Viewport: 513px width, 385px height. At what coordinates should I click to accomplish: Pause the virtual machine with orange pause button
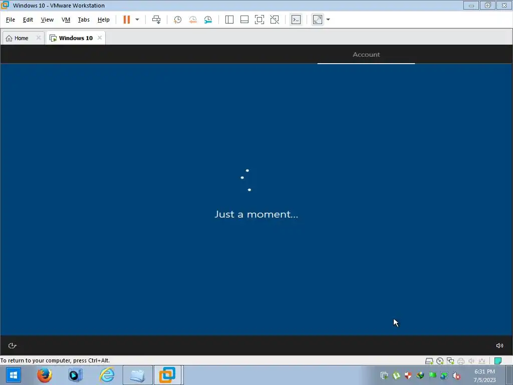click(x=127, y=20)
